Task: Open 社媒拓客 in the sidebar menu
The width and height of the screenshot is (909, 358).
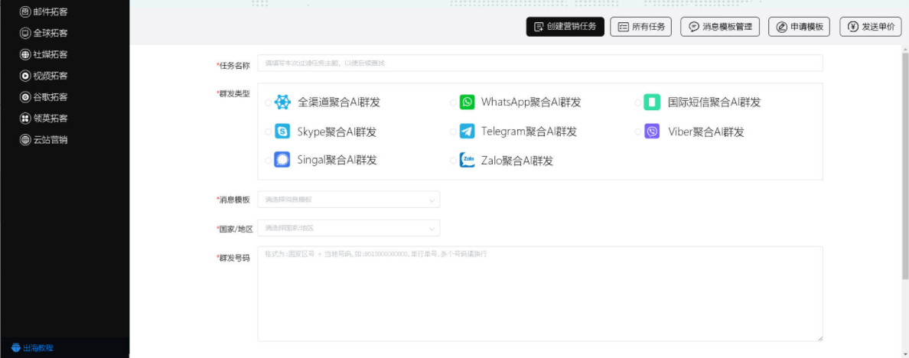Action: point(44,54)
